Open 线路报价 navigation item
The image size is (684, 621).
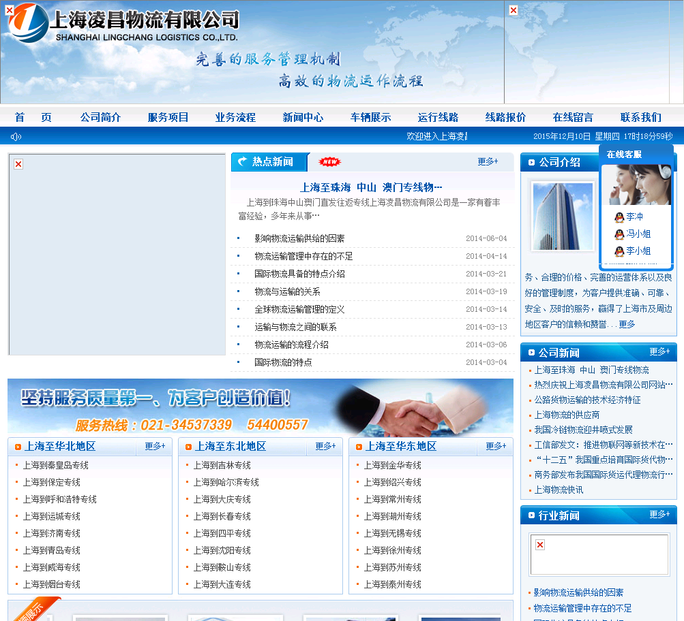click(x=505, y=117)
